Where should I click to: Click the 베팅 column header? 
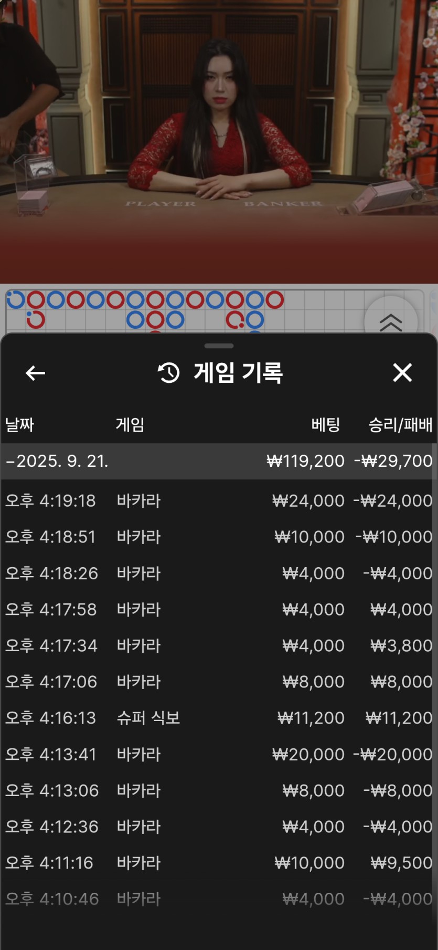[325, 424]
